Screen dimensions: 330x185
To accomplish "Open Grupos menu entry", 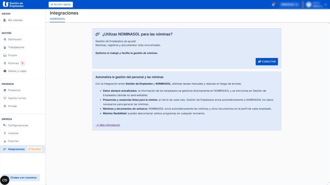I will pos(12,55).
